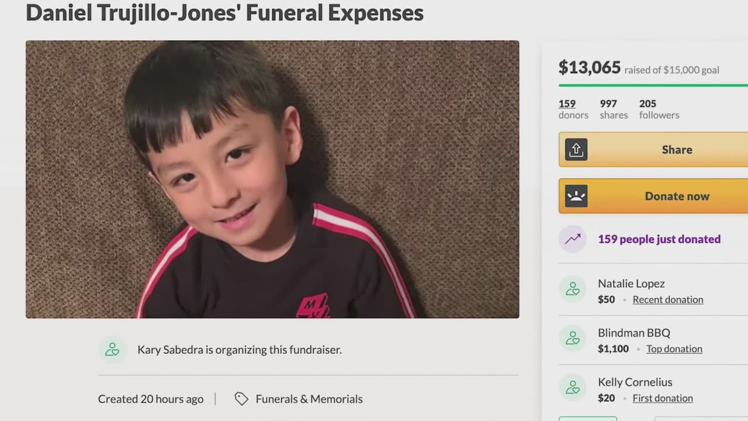Image resolution: width=748 pixels, height=421 pixels.
Task: Click the boy's fundraiser photo
Action: tap(272, 179)
